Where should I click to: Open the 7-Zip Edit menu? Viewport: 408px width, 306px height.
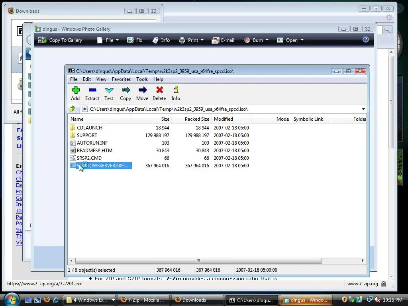[86, 79]
